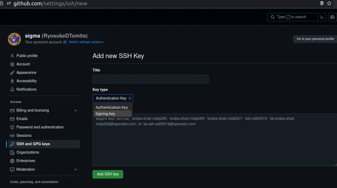Click the Password shield icon
This screenshot has height=188, width=337.
pyautogui.click(x=12, y=127)
